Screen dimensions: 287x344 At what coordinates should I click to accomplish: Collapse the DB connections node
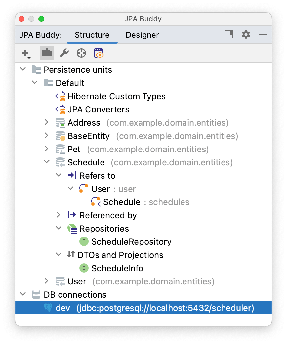(22, 294)
